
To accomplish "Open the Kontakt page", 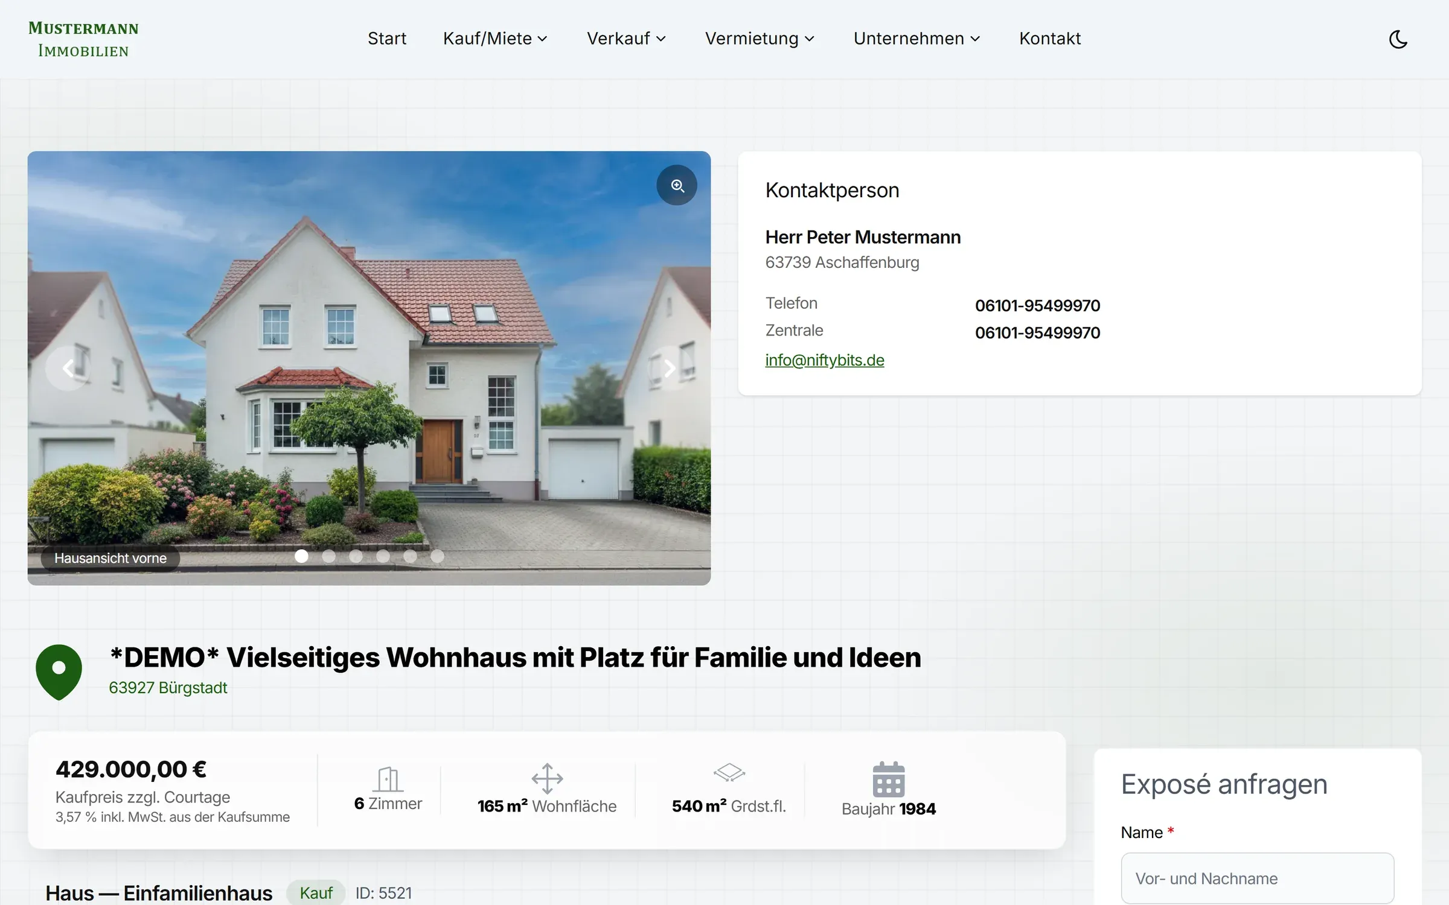I will coord(1050,39).
